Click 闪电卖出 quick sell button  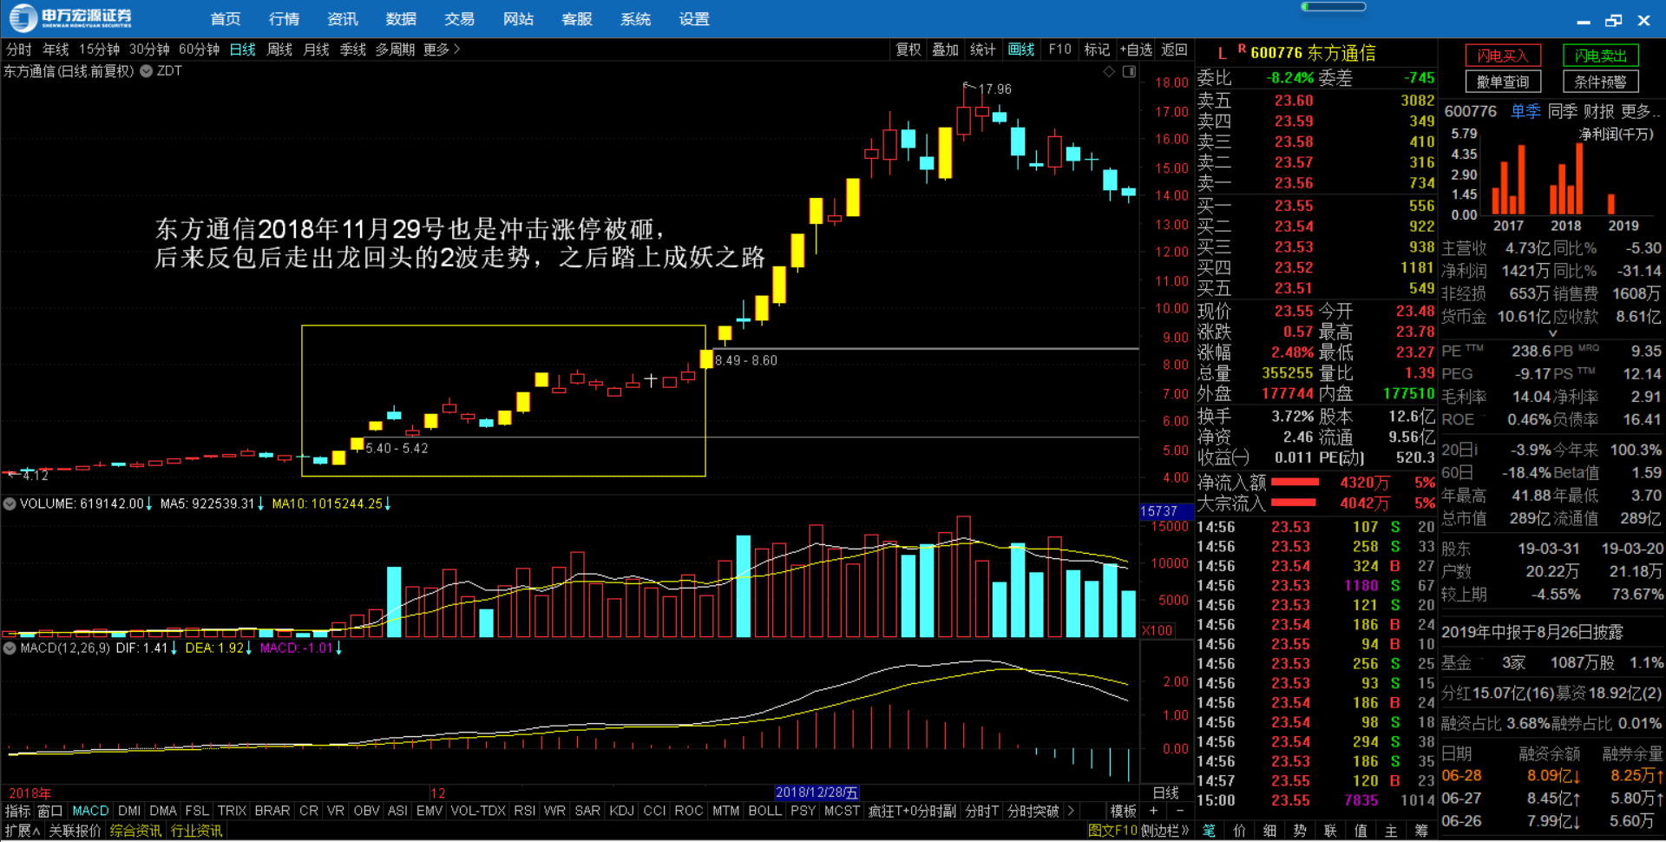1601,56
